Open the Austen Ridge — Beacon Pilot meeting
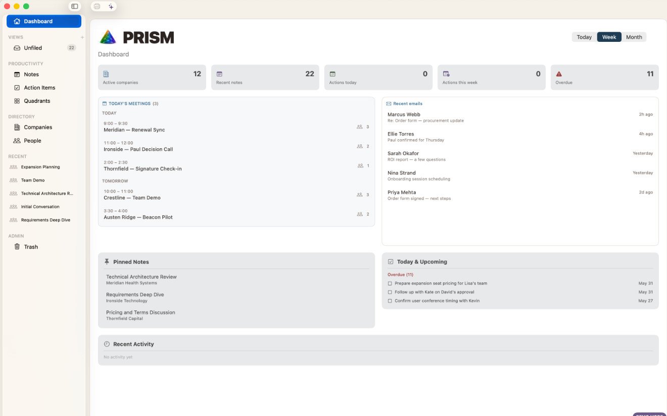 coord(236,214)
